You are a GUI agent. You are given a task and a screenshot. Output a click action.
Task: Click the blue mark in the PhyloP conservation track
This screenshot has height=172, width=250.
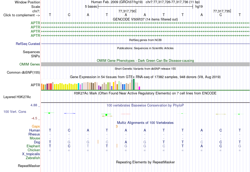[x=70, y=113]
